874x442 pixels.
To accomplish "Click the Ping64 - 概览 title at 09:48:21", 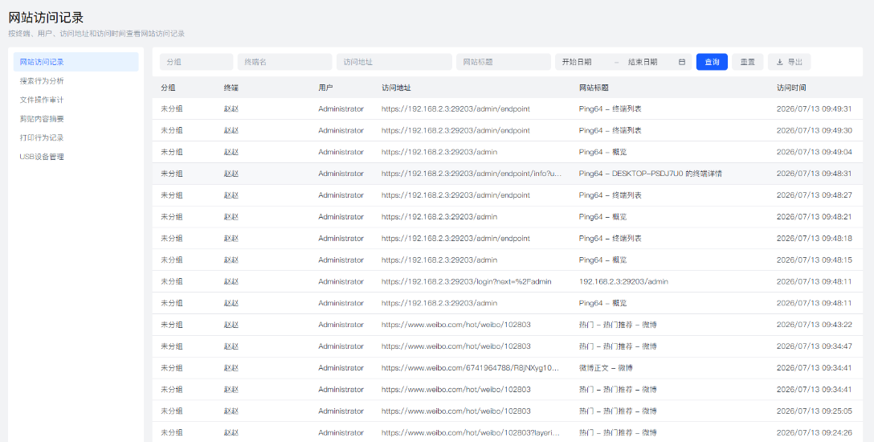I will point(602,217).
